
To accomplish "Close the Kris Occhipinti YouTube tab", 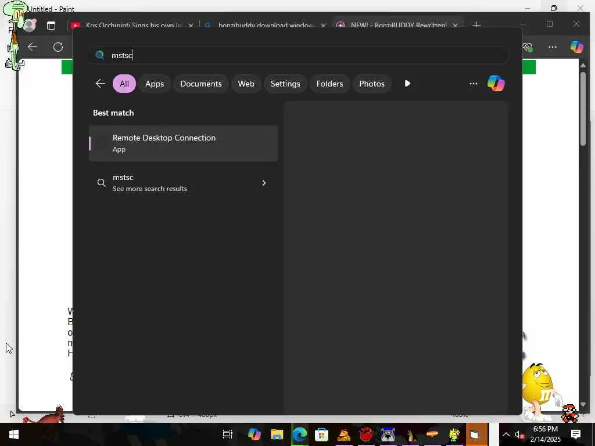I will [x=191, y=26].
